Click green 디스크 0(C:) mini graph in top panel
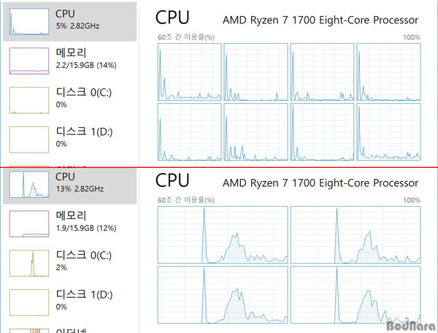 (x=29, y=100)
